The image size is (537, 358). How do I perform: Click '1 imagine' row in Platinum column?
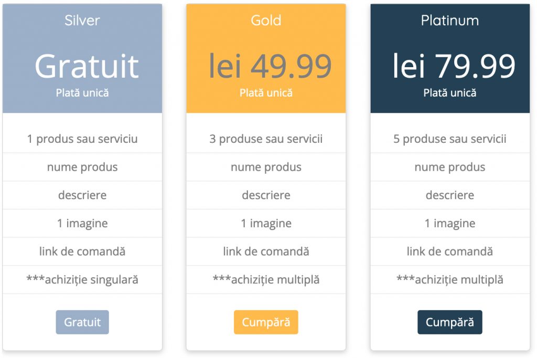tap(450, 224)
